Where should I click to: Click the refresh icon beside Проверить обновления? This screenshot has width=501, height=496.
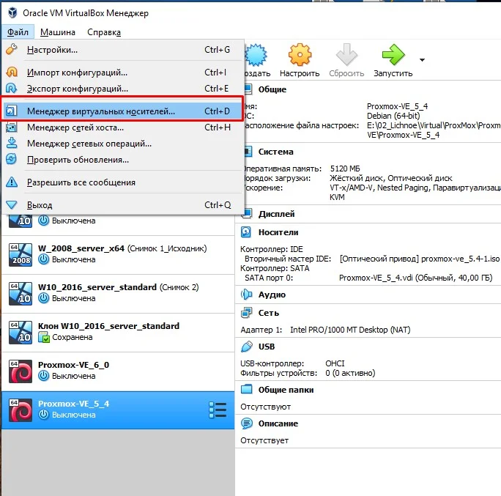coord(12,159)
